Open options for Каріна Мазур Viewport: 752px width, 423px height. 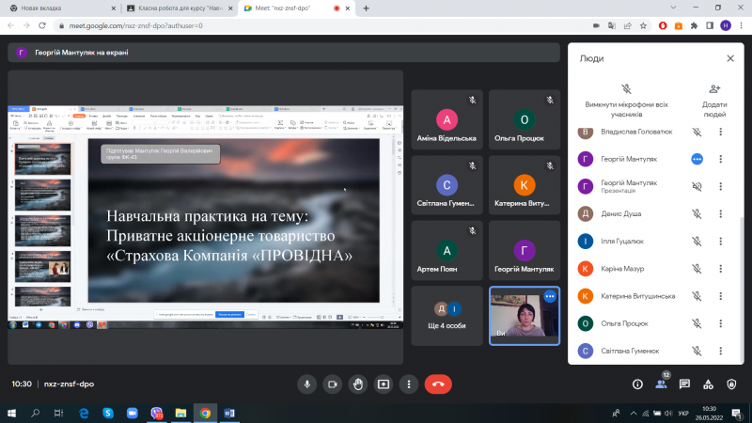(720, 269)
